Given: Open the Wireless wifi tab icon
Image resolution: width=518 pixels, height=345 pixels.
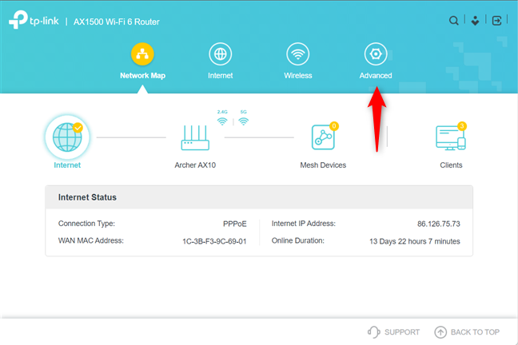Looking at the screenshot, I should pos(298,54).
